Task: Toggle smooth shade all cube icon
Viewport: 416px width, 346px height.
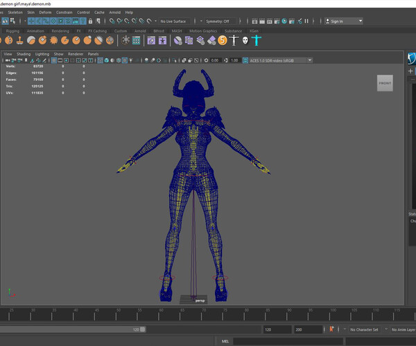Action: point(106,60)
